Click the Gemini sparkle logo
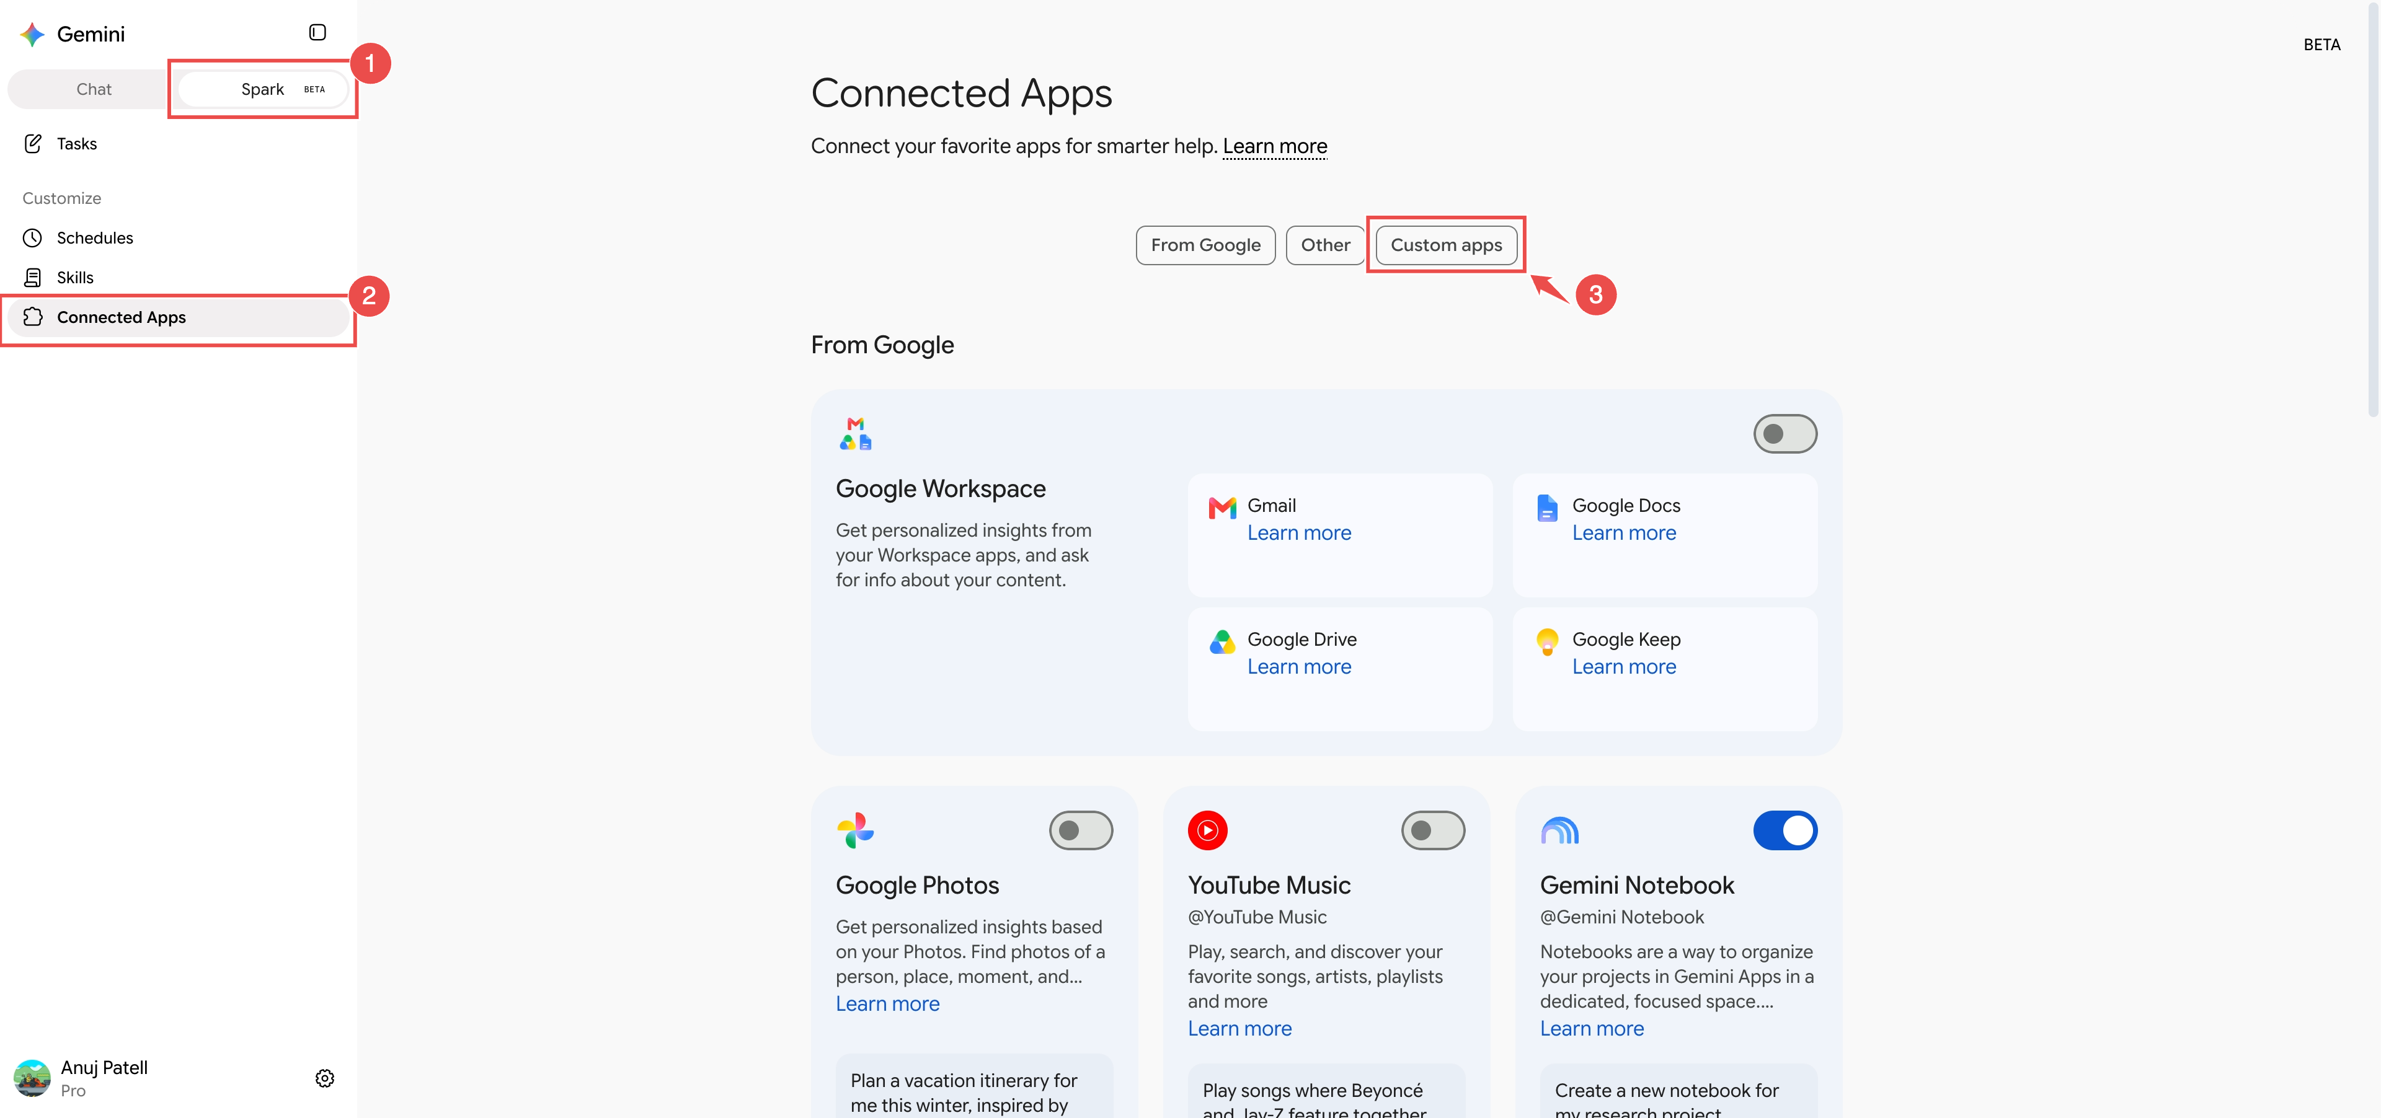 click(32, 34)
